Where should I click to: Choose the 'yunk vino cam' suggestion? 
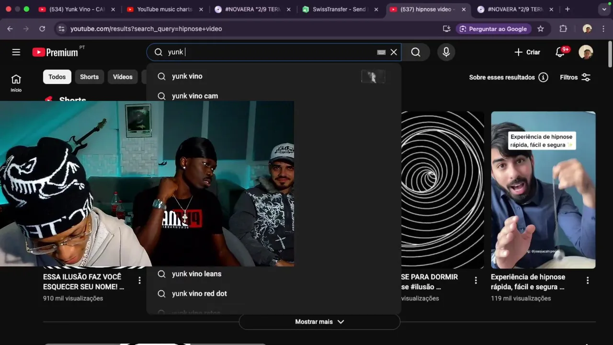point(273,96)
